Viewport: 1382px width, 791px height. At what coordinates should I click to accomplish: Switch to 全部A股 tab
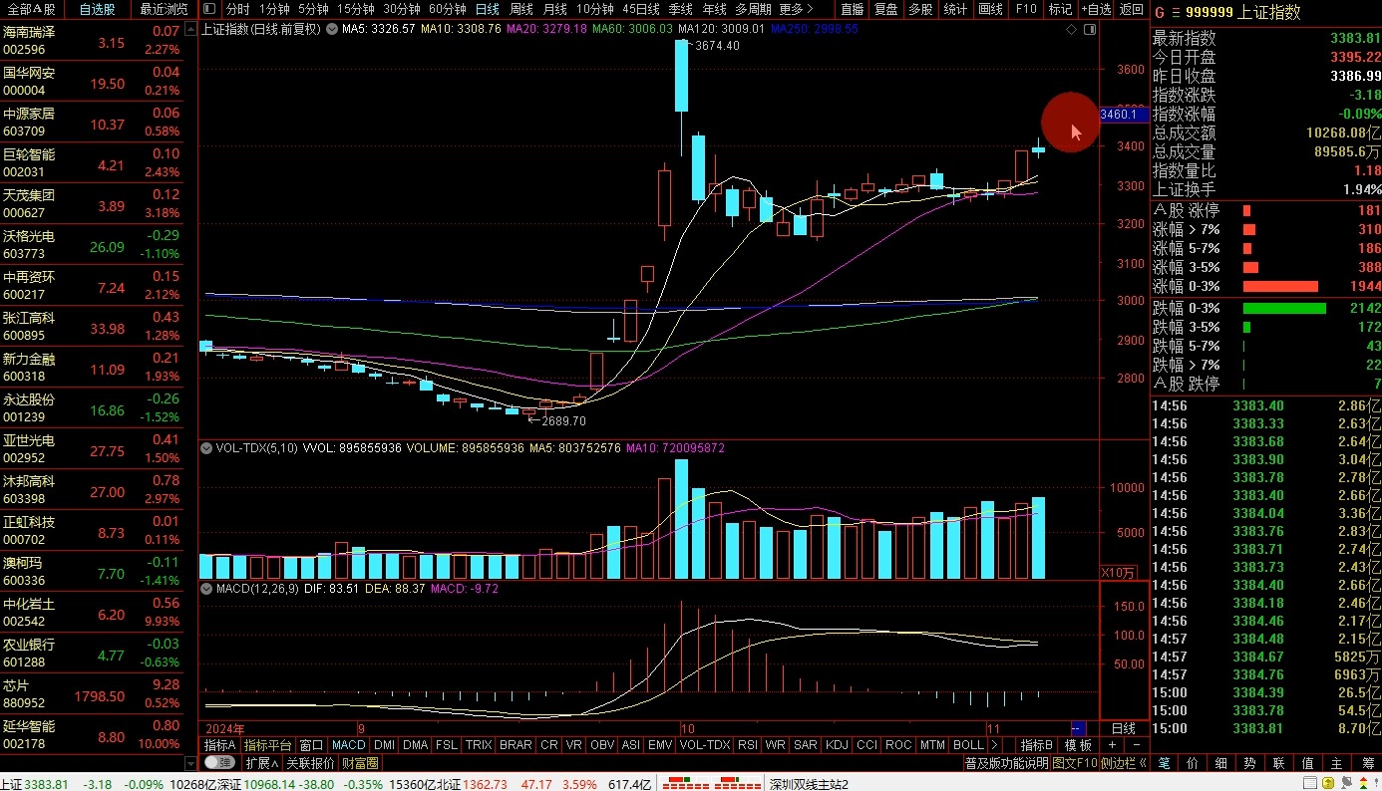32,9
